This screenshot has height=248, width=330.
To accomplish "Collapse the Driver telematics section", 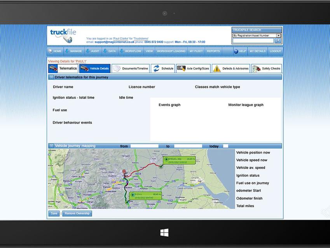I will point(51,77).
